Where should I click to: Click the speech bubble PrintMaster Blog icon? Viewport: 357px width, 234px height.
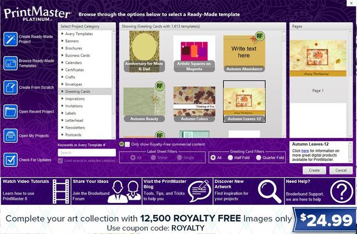199,191
